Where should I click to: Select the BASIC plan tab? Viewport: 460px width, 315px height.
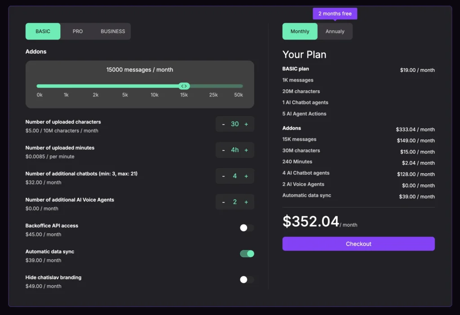click(x=43, y=31)
